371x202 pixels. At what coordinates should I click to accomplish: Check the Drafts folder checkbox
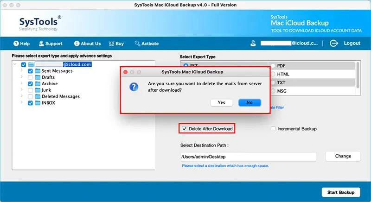[30, 77]
